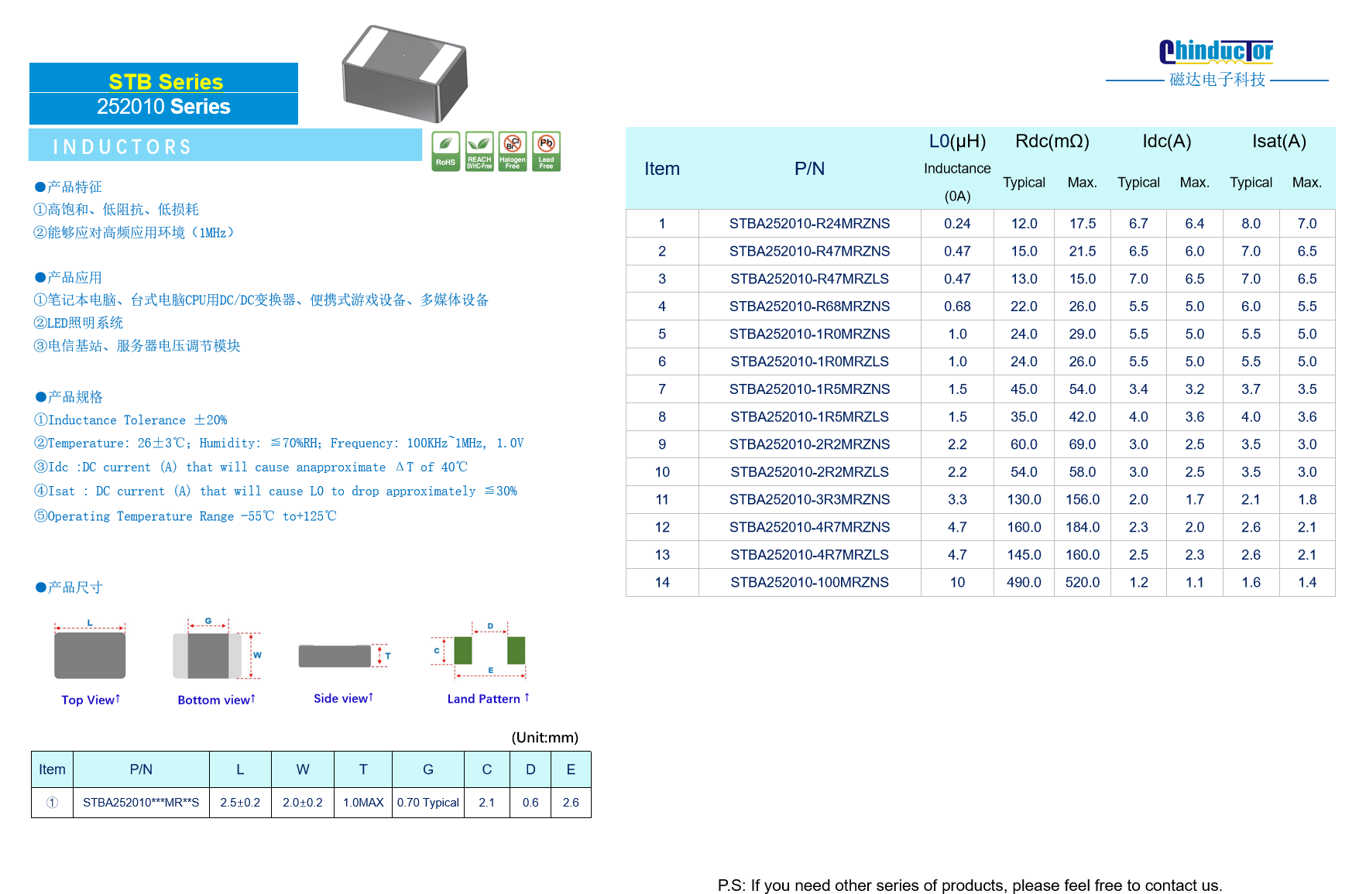The image size is (1366, 894).
Task: Click the 磁达电子科技 company name
Action: pyautogui.click(x=1217, y=80)
